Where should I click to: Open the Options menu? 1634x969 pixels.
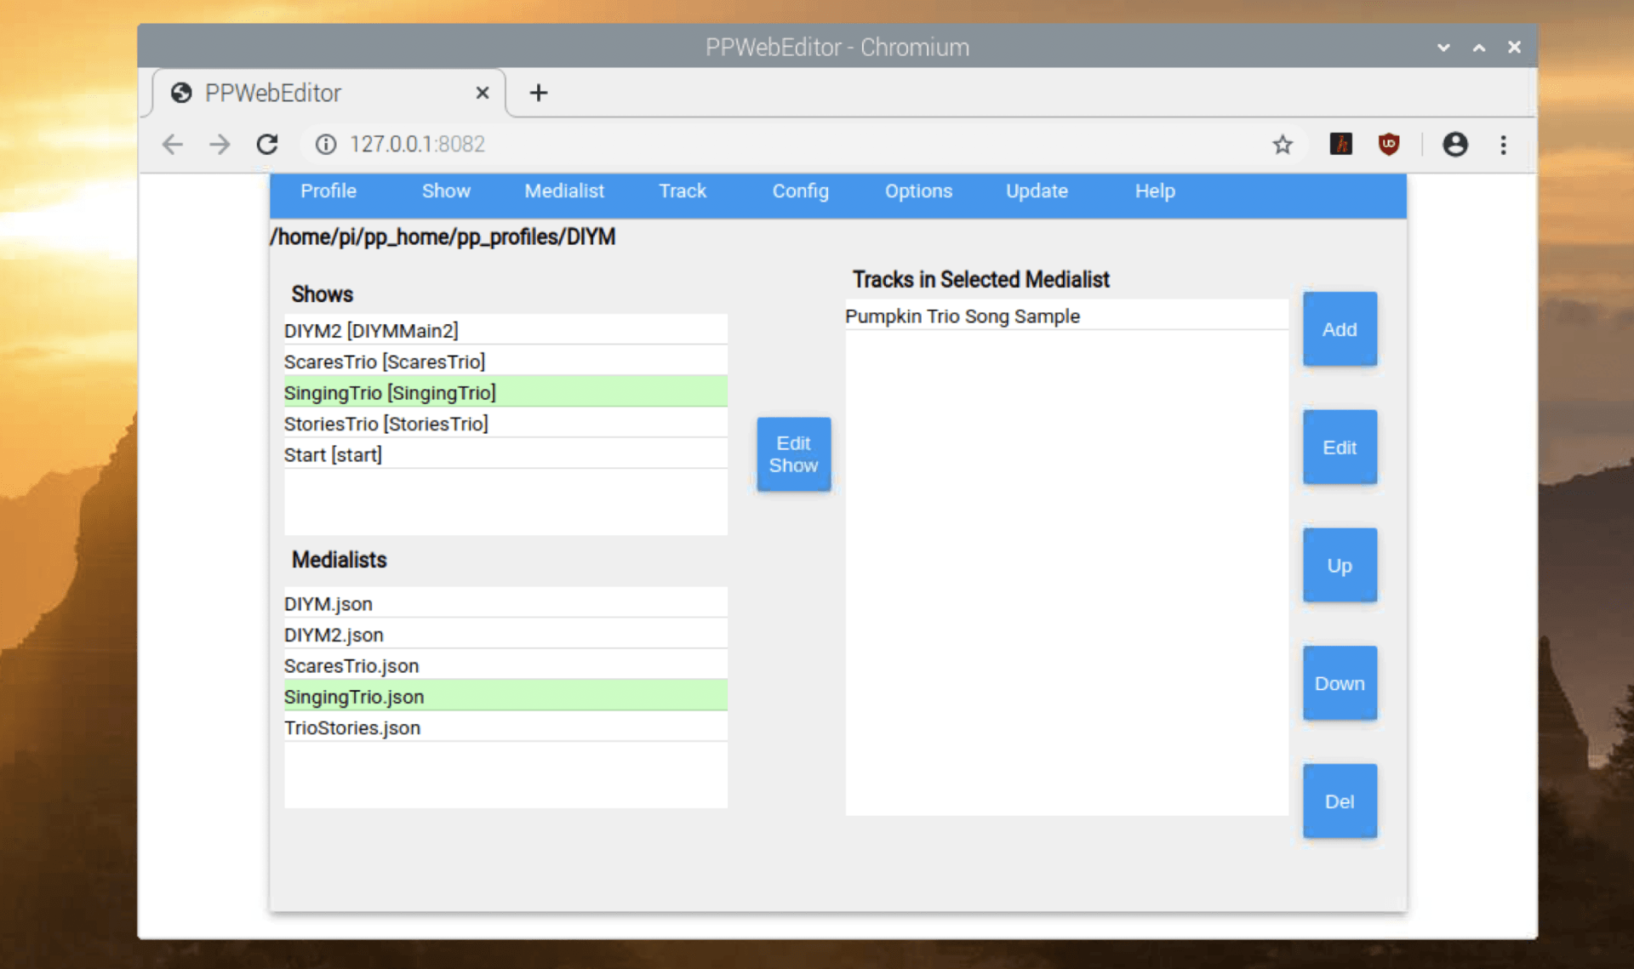tap(918, 191)
